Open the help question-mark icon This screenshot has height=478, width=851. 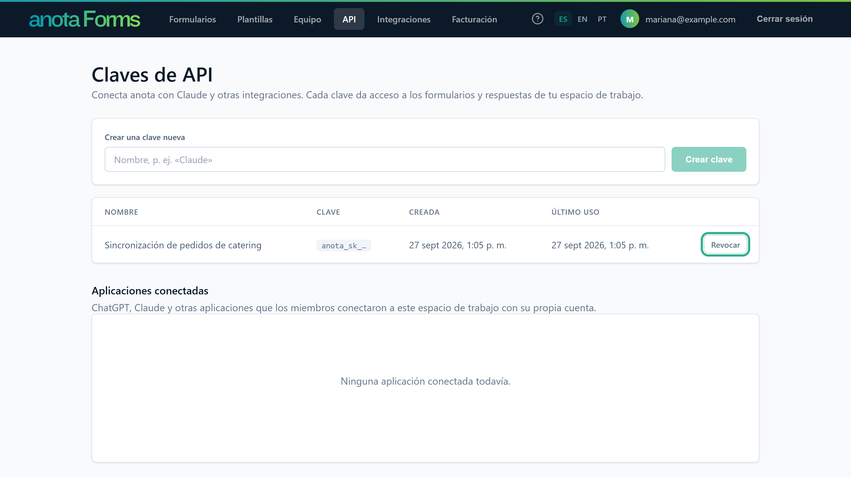click(538, 19)
